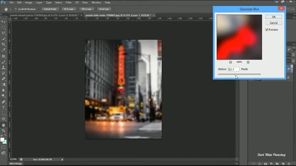Select the Gradient tool
The height and width of the screenshot is (166, 296).
[3, 84]
